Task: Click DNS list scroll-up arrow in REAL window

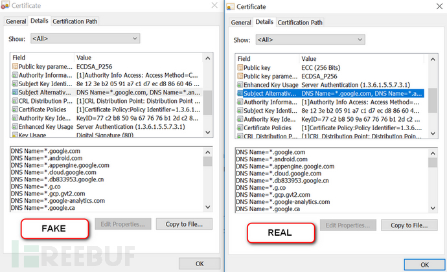Action: pos(433,153)
